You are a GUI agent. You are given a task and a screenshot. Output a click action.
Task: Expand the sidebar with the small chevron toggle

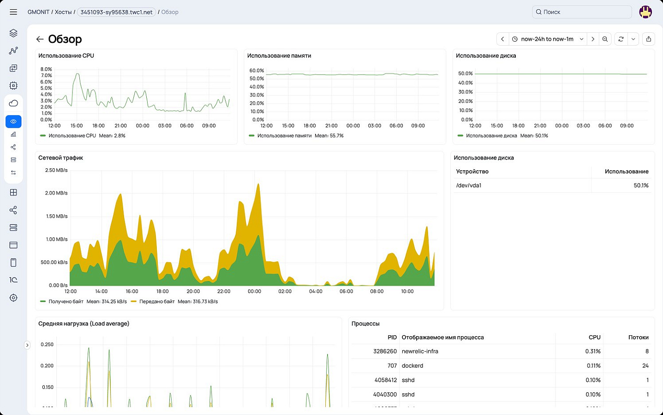pos(27,345)
